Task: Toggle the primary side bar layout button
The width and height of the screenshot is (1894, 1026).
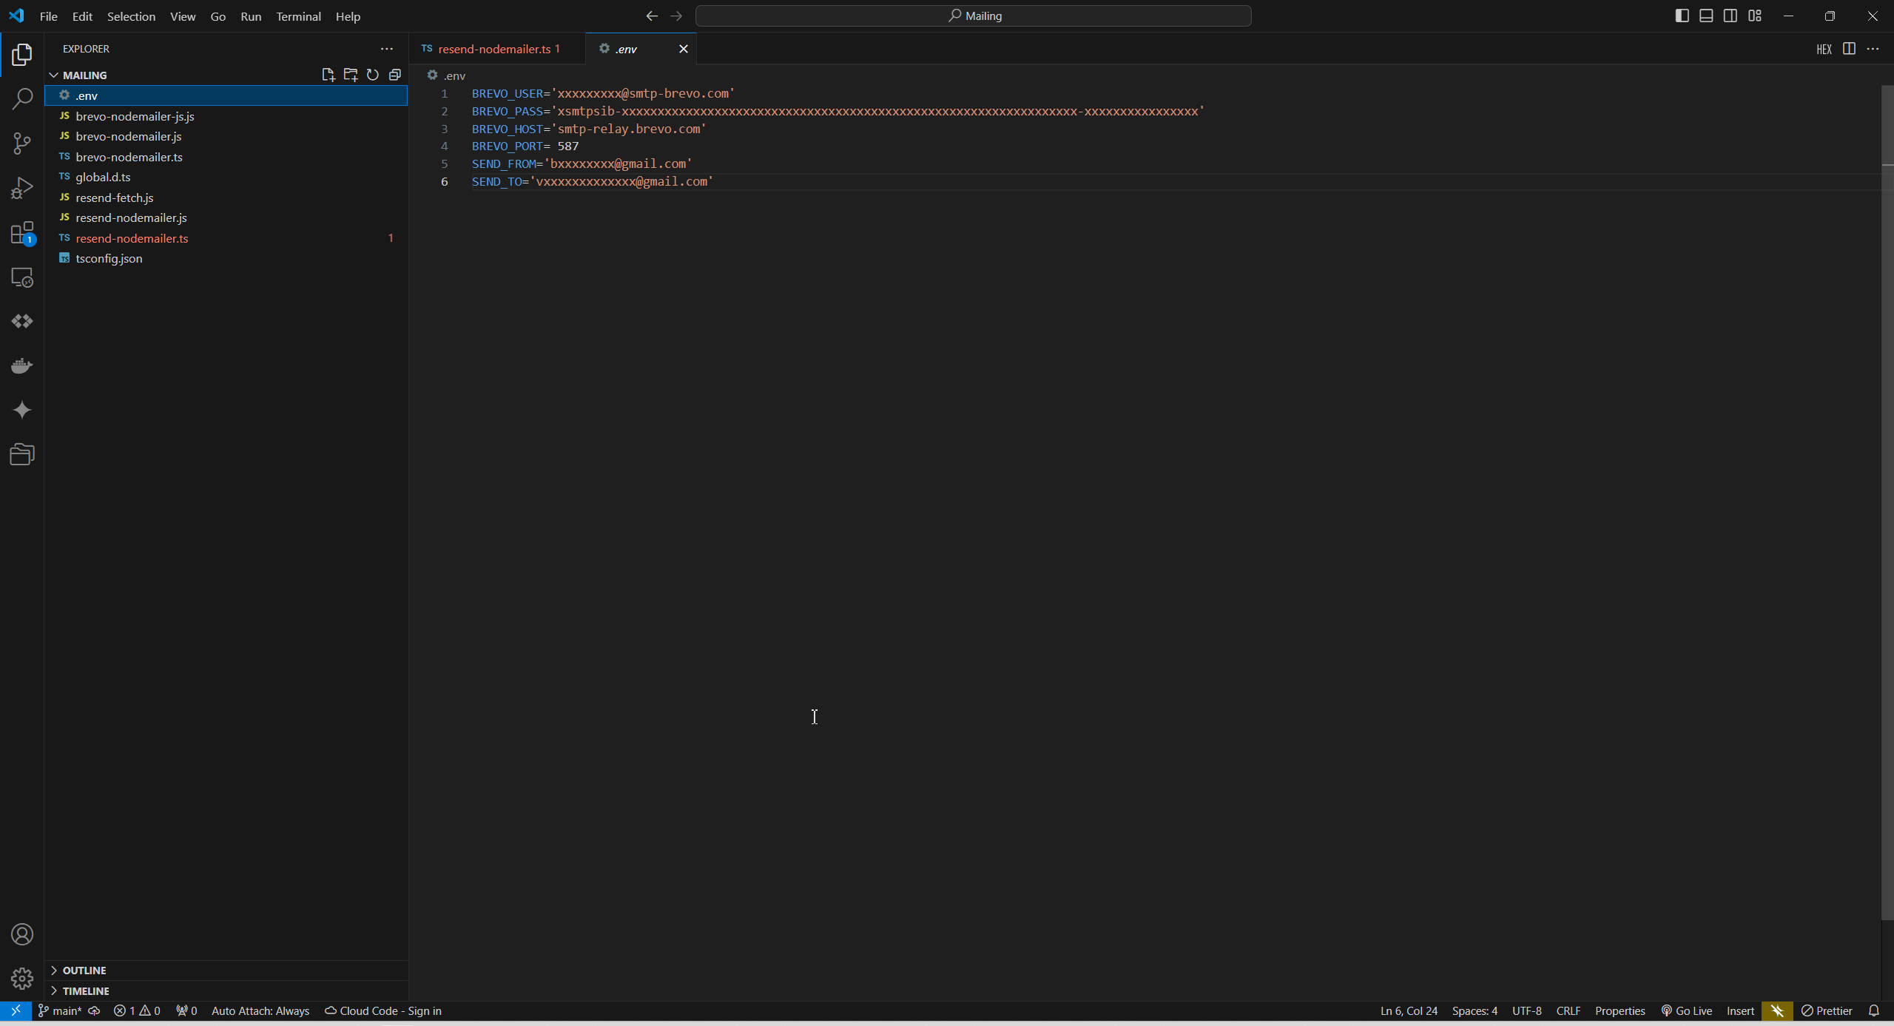Action: [1682, 16]
